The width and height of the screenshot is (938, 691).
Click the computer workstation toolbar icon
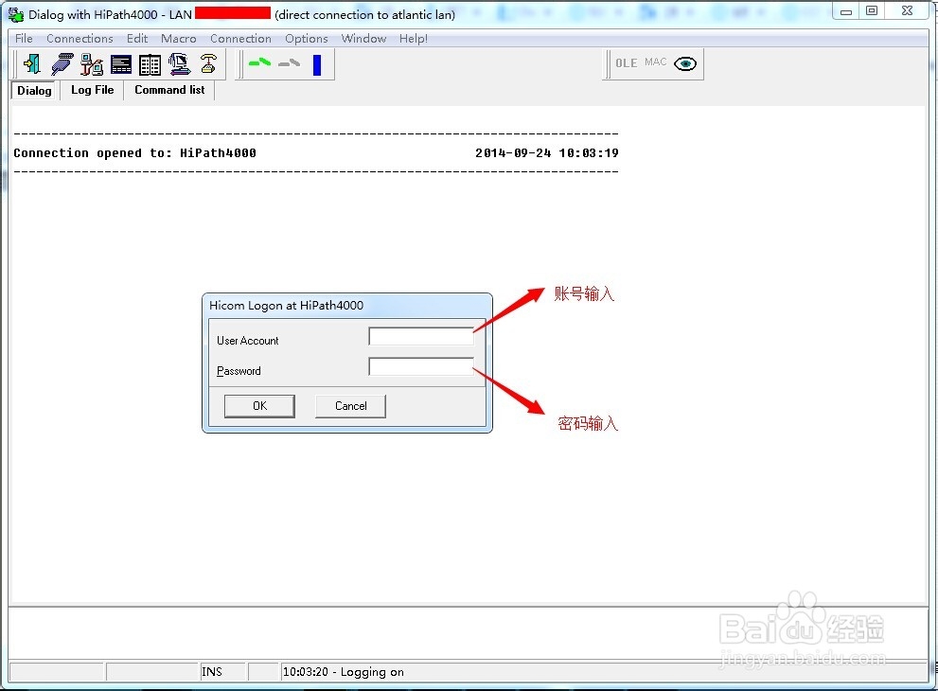tap(179, 64)
